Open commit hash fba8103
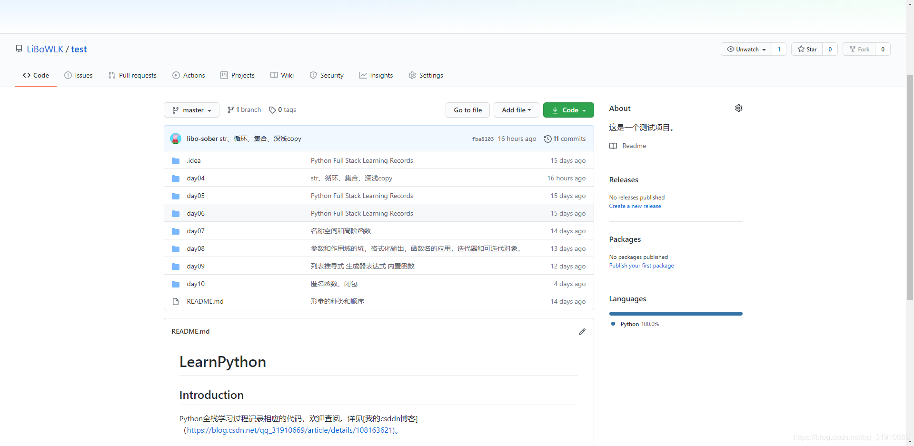This screenshot has width=914, height=446. tap(483, 139)
